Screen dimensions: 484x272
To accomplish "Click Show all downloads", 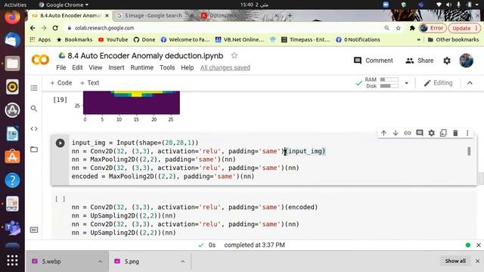I will pos(455,261).
